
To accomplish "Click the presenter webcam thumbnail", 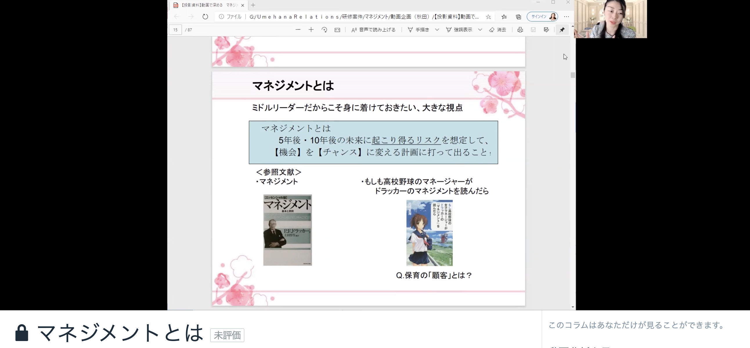I will tap(610, 19).
